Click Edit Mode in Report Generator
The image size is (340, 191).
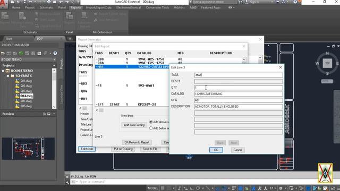87,149
